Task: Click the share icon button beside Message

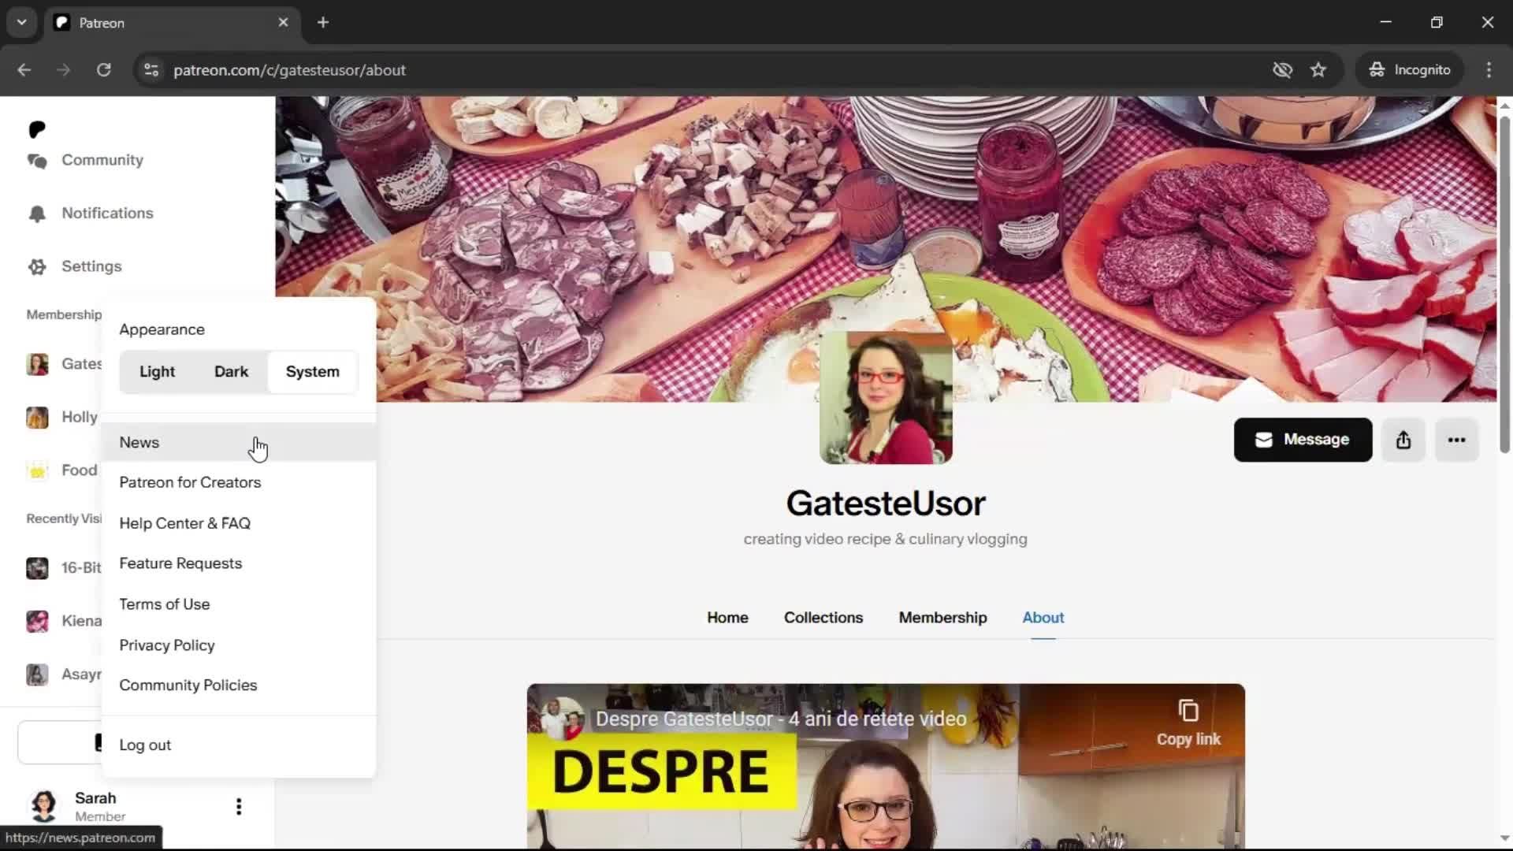Action: click(x=1403, y=440)
